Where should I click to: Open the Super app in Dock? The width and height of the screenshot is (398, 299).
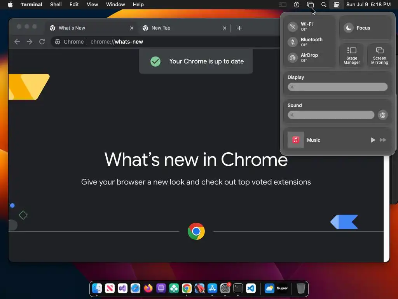pyautogui.click(x=282, y=288)
